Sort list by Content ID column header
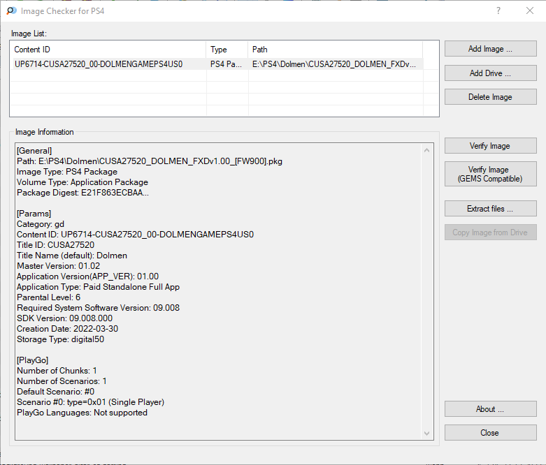Viewport: 546px width, 465px height. coord(108,50)
